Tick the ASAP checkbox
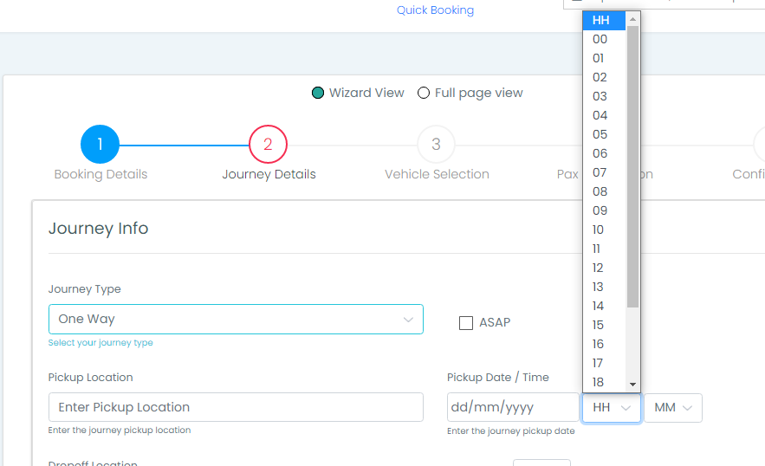 pos(466,323)
